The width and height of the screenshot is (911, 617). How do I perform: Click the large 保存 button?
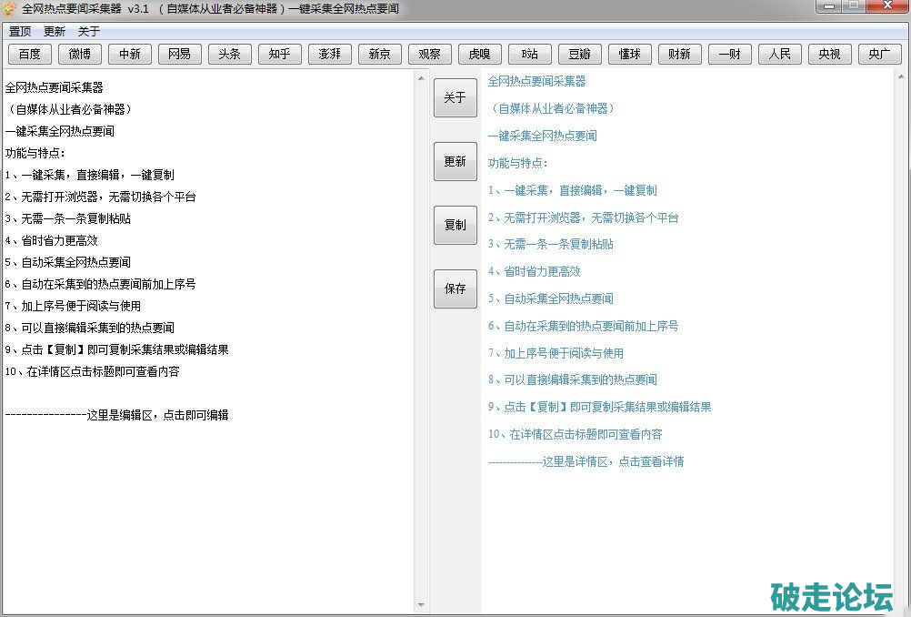455,288
